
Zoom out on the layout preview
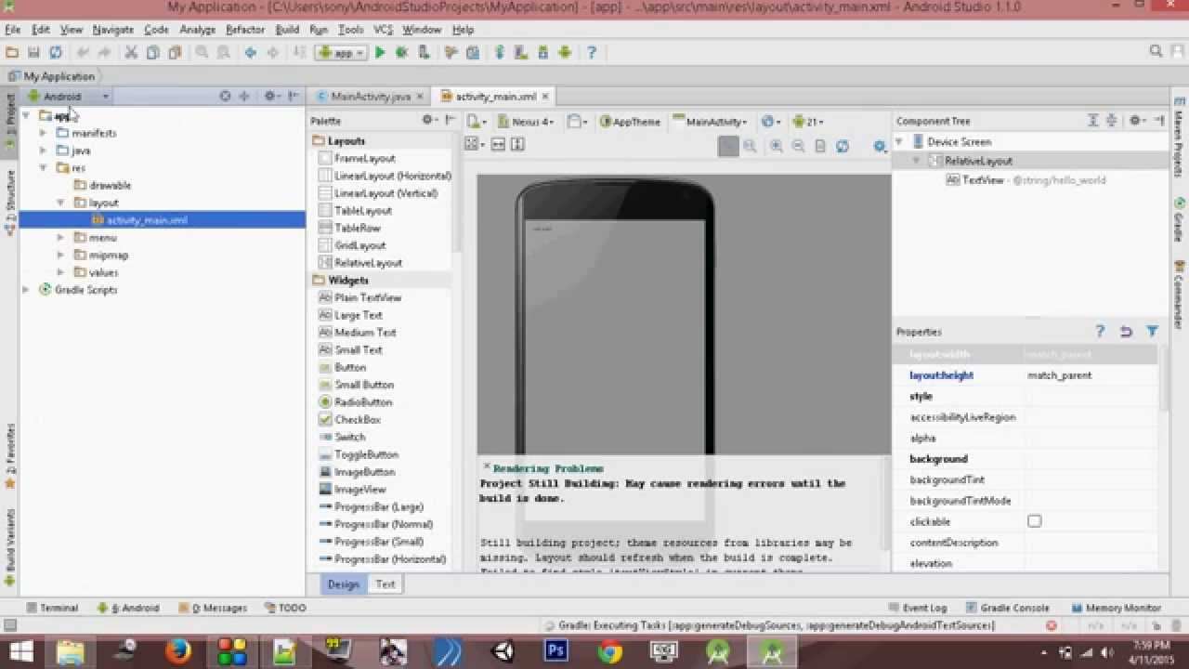click(798, 146)
